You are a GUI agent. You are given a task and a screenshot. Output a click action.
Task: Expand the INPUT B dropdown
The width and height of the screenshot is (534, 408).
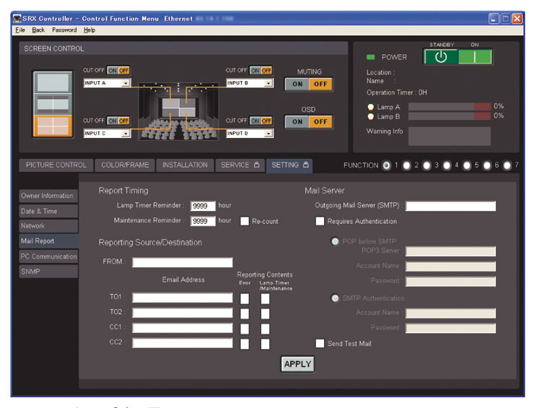pos(268,83)
